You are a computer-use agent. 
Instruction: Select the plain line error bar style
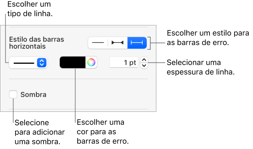tap(98, 43)
